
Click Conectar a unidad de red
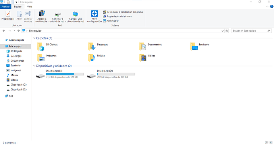point(58,17)
